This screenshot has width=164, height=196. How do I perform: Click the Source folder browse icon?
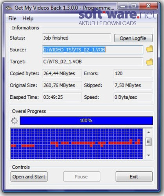tap(149, 49)
